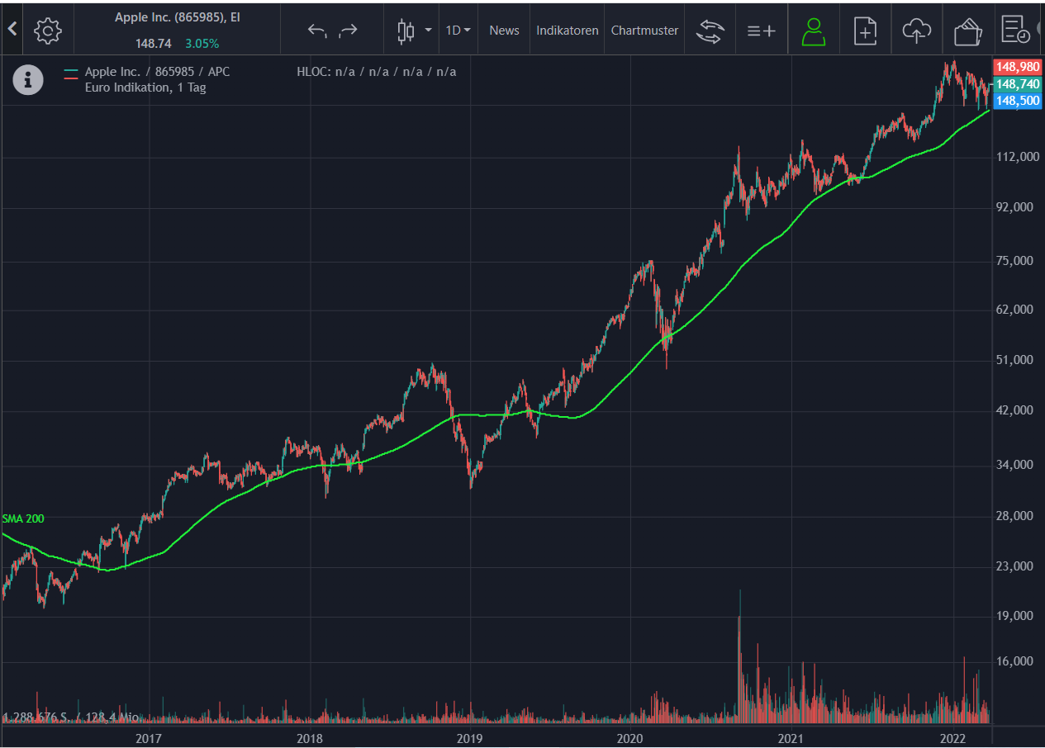Click the 23,000 price axis label
1045x748 pixels.
1013,566
